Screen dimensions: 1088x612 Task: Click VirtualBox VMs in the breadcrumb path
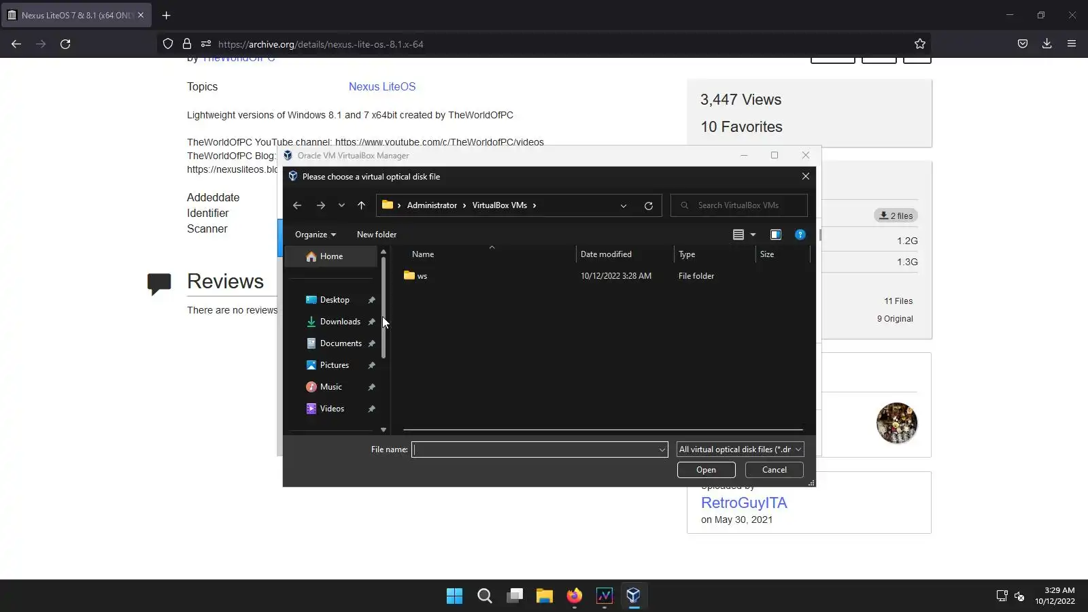(x=500, y=205)
